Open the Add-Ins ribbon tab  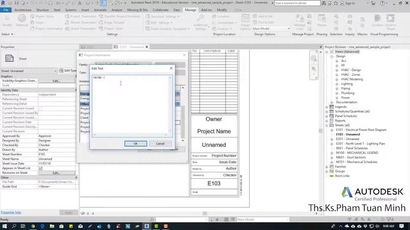pos(206,10)
